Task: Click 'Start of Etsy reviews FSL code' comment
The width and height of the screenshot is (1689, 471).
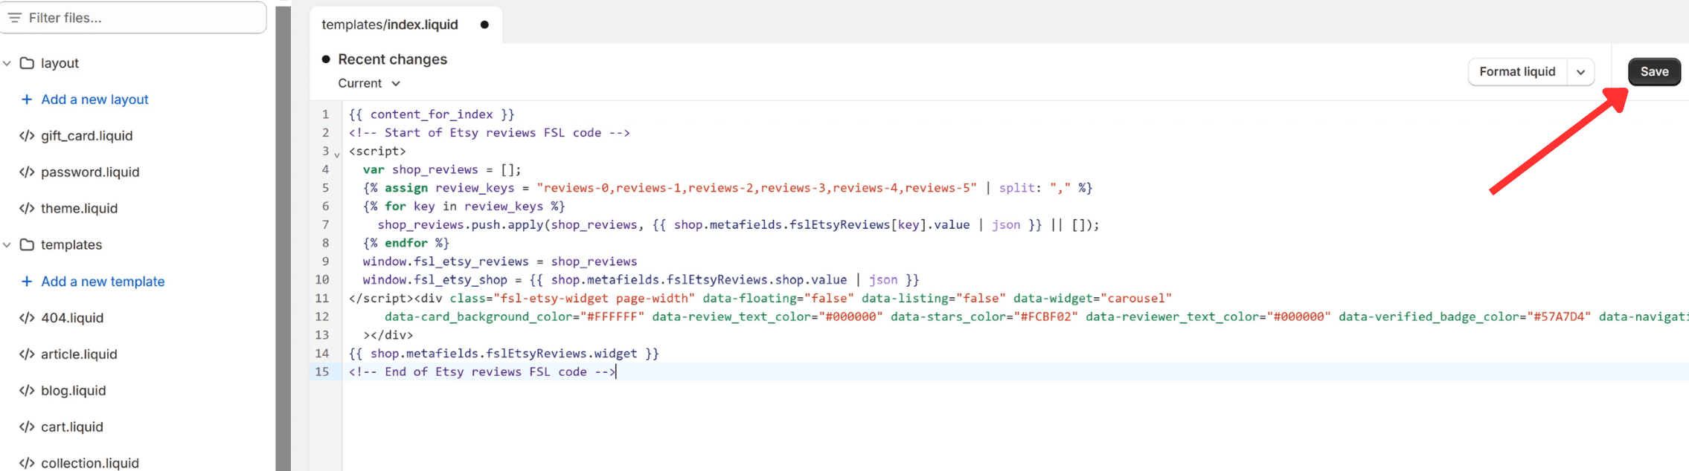Action: [490, 133]
